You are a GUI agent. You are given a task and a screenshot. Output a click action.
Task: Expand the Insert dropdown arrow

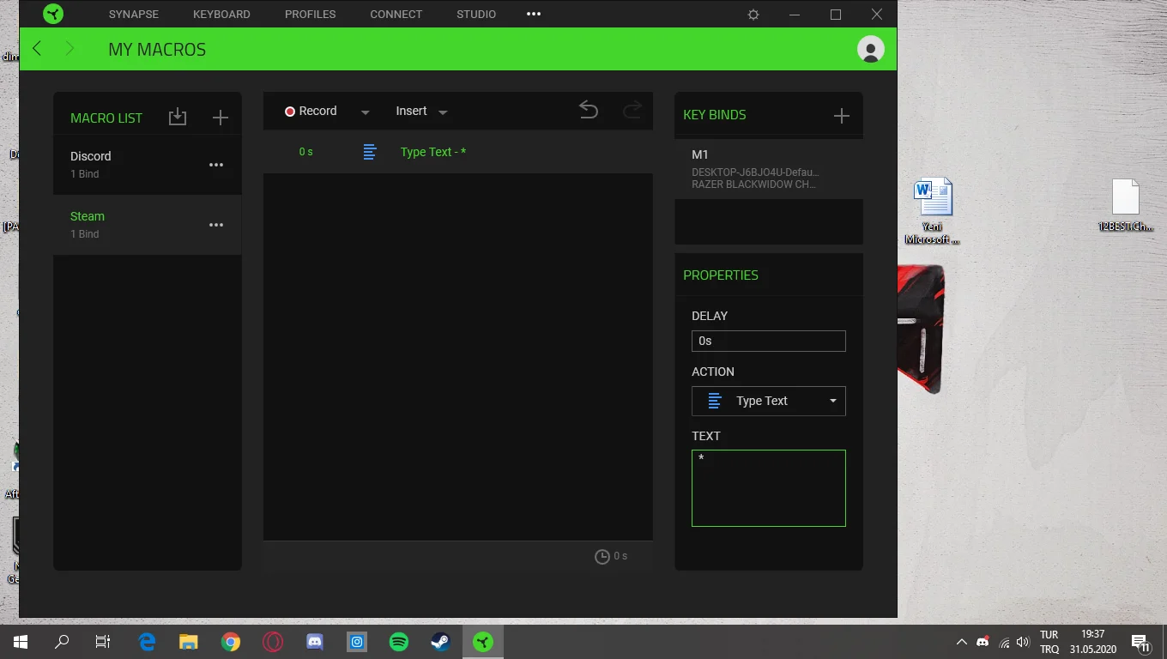443,112
